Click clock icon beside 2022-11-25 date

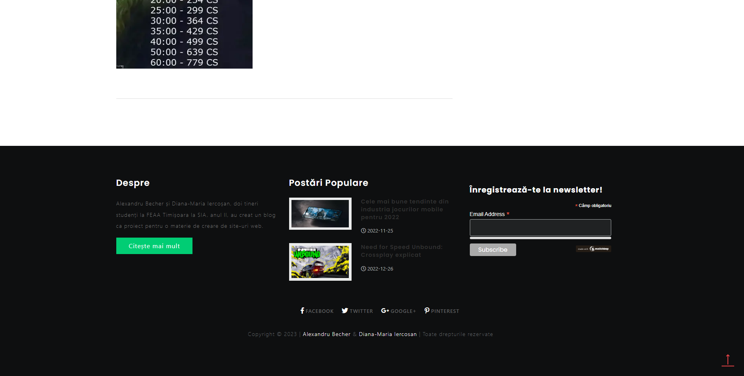[x=363, y=231]
